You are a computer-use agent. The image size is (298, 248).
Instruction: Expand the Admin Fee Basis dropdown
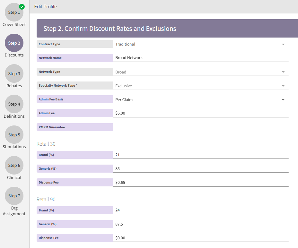[283, 99]
